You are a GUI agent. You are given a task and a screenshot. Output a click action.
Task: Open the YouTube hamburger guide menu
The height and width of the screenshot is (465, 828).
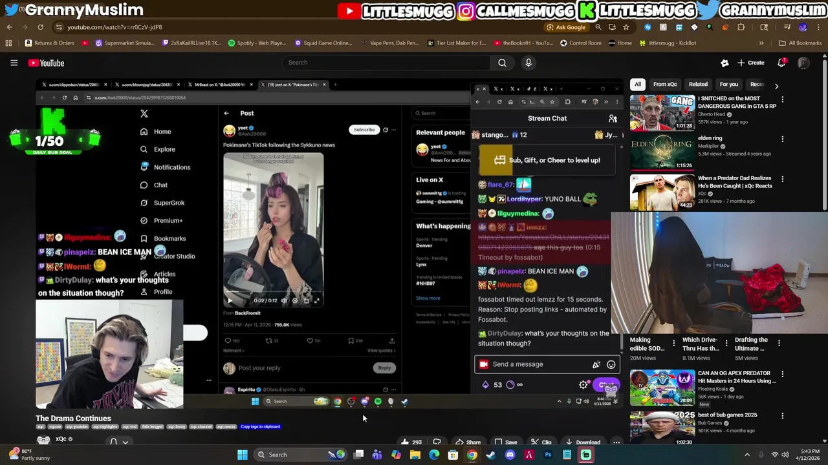(14, 63)
